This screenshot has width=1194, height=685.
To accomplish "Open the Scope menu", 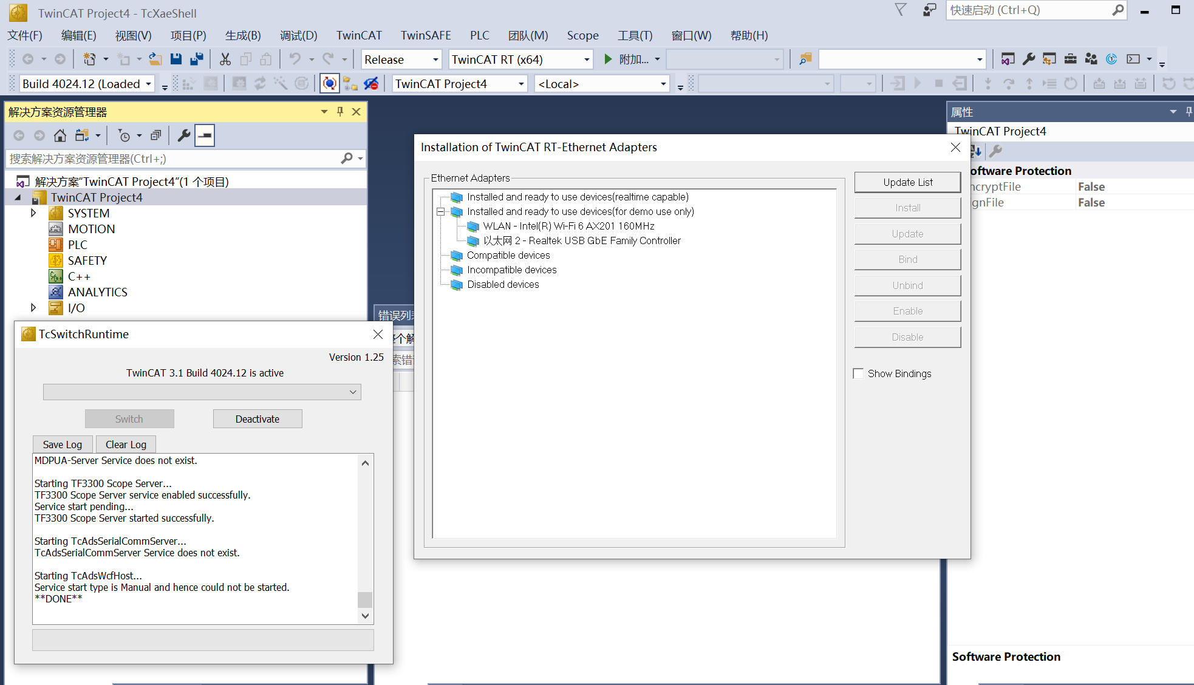I will point(582,35).
